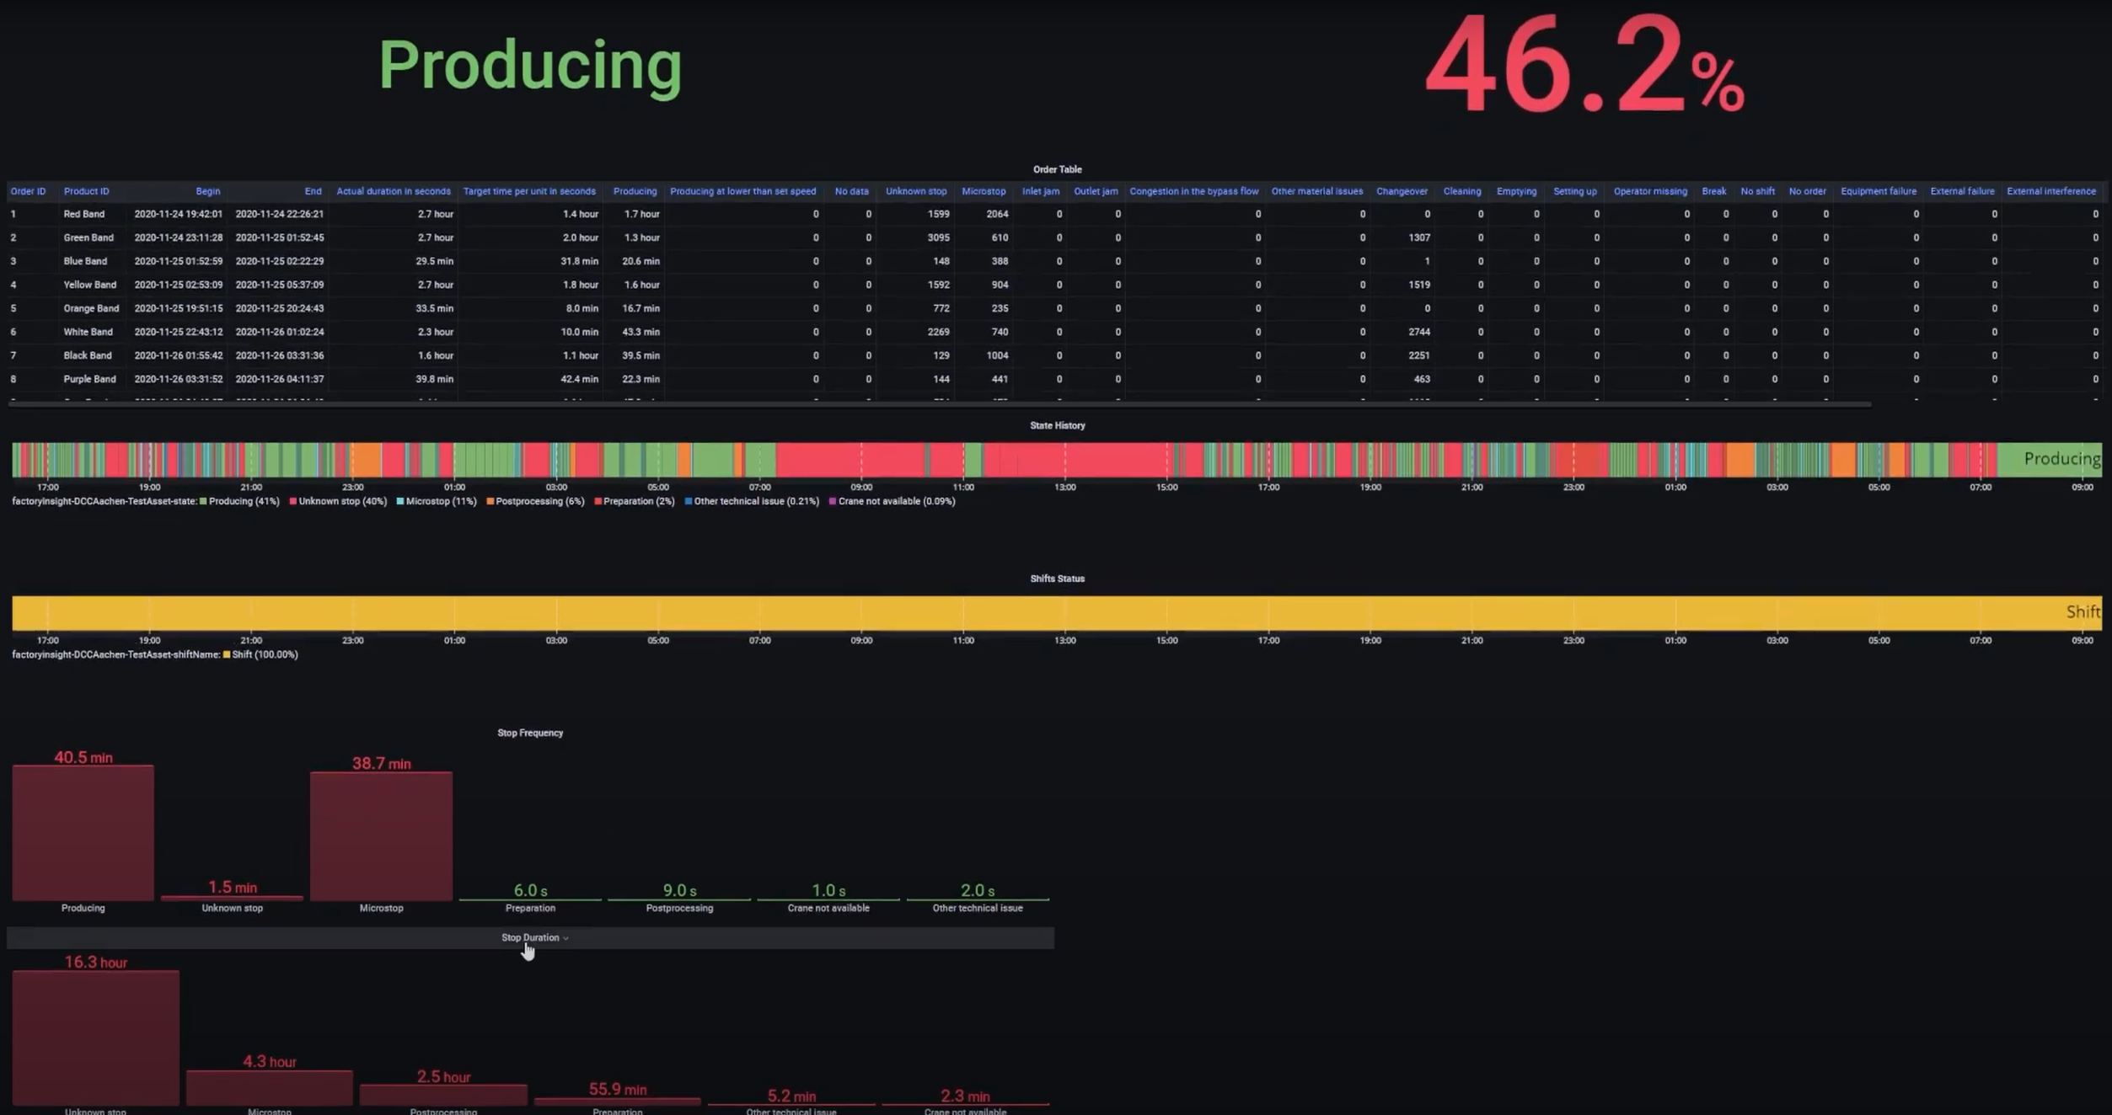This screenshot has height=1115, width=2112.
Task: Click Other technical issue legend color icon
Action: [689, 501]
